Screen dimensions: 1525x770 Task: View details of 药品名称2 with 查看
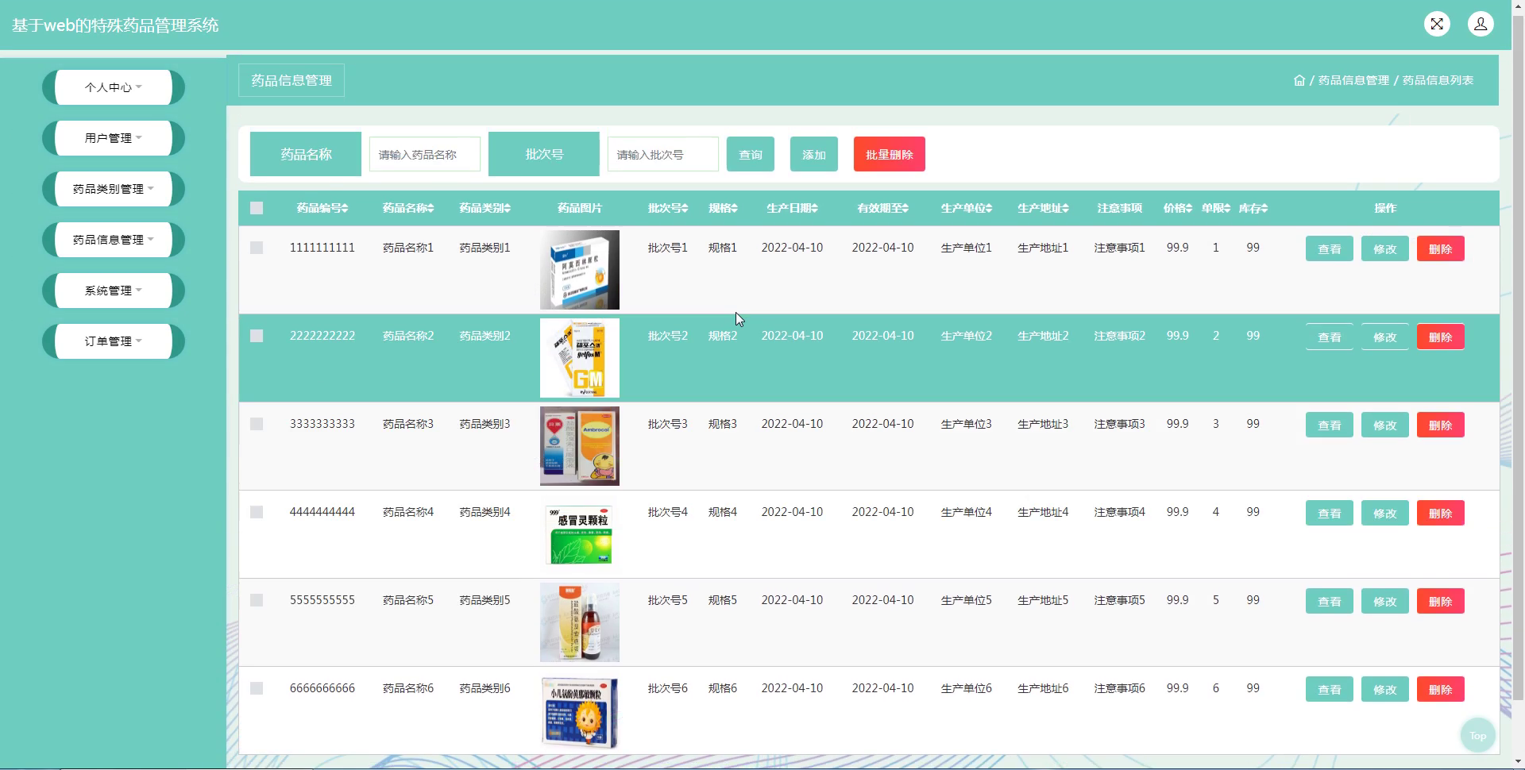[1330, 337]
